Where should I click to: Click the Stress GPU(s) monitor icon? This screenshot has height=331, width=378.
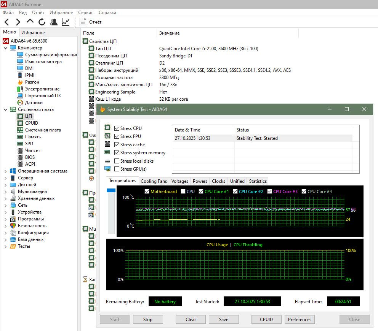107,169
